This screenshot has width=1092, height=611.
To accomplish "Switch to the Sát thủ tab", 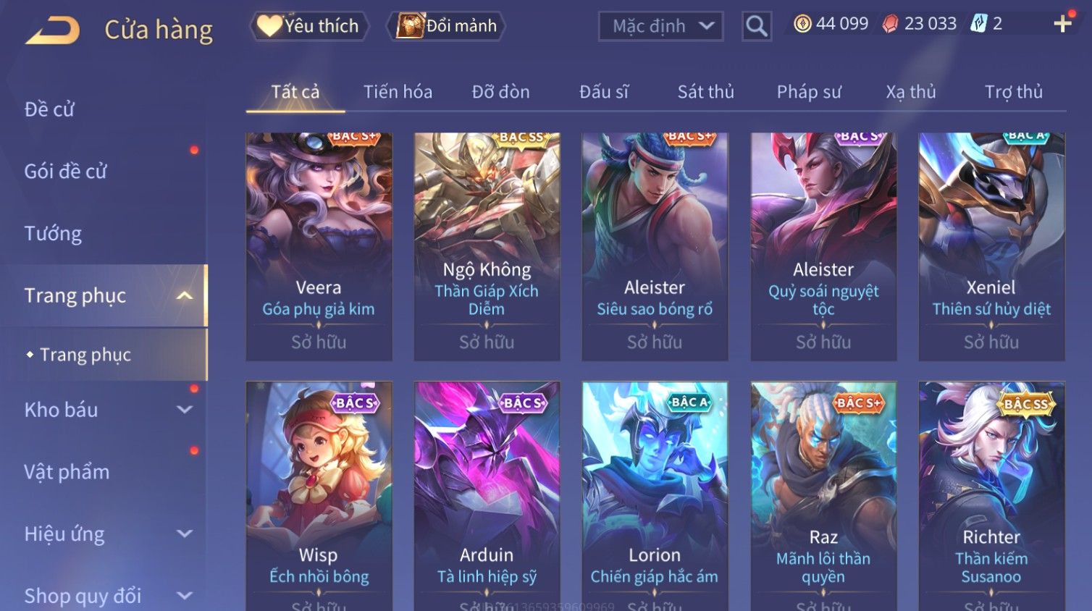I will click(x=705, y=92).
